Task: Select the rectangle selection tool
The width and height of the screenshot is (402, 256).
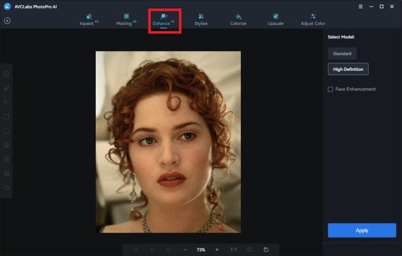Action: point(6,117)
